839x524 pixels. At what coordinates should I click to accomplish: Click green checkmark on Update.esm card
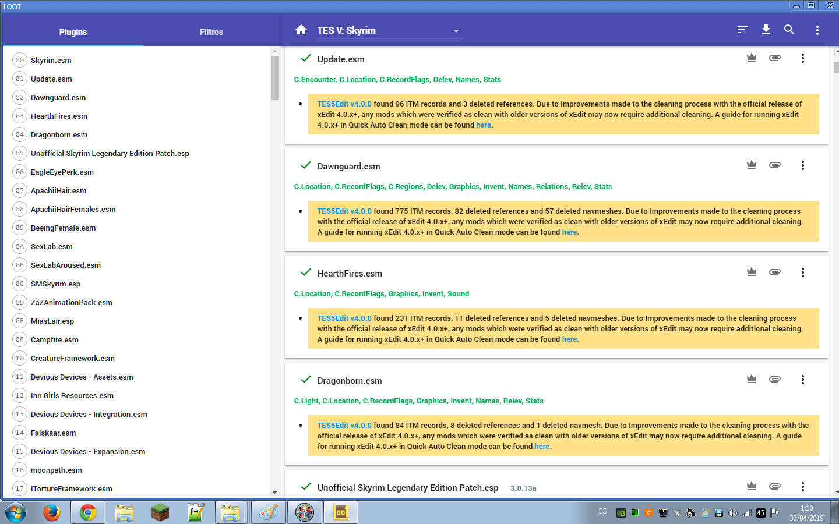306,58
